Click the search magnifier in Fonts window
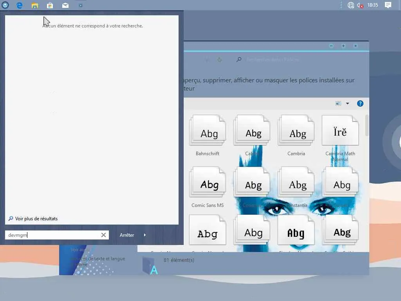The width and height of the screenshot is (401, 301). 238,60
